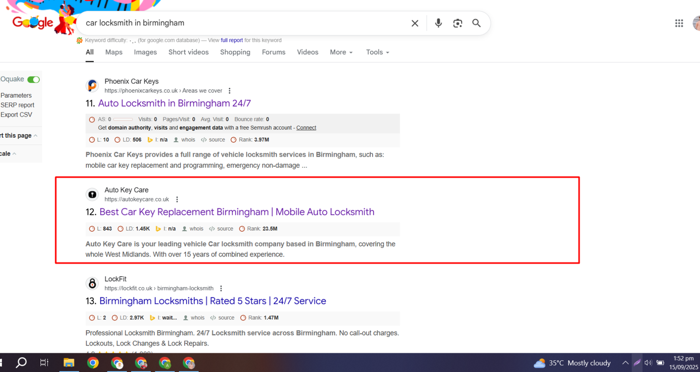Show hidden system tray icons
Viewport: 700px width, 372px height.
(x=625, y=363)
